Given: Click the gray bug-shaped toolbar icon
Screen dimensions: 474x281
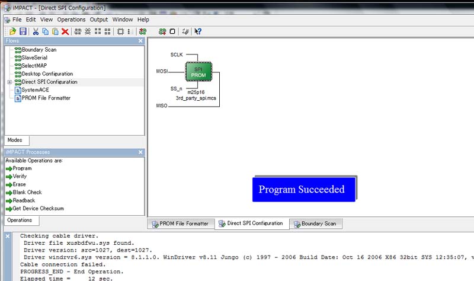Looking at the screenshot, I should (88, 31).
